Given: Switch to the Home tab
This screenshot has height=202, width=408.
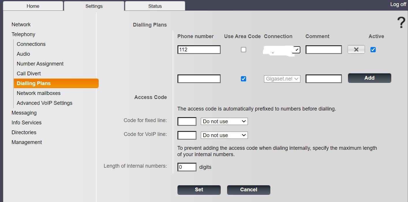Looking at the screenshot, I should click(x=33, y=6).
